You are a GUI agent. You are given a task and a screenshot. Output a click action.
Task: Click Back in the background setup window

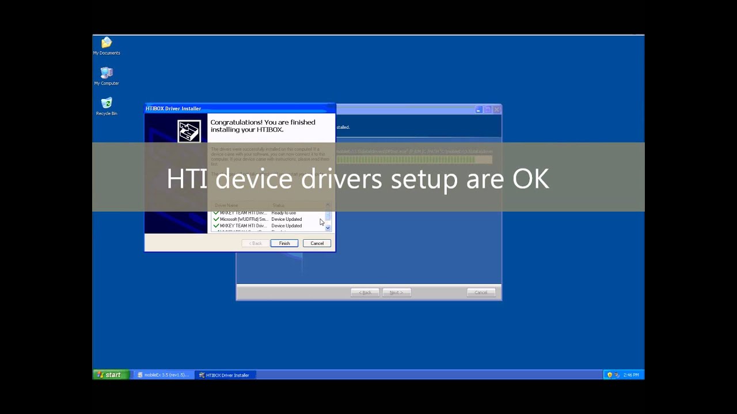(x=365, y=292)
